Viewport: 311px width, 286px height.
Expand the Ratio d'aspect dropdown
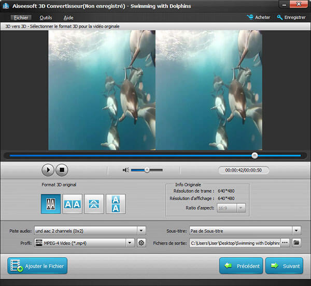pyautogui.click(x=241, y=208)
